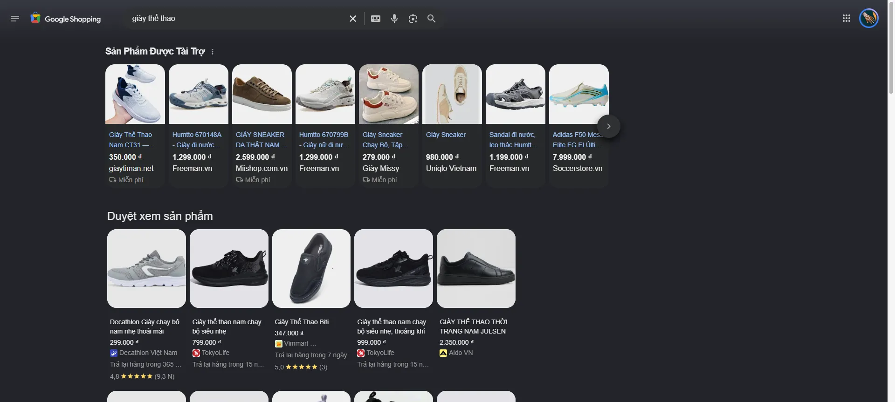Screen dimensions: 895x402
Task: Open the Google account avatar
Action: 869,19
